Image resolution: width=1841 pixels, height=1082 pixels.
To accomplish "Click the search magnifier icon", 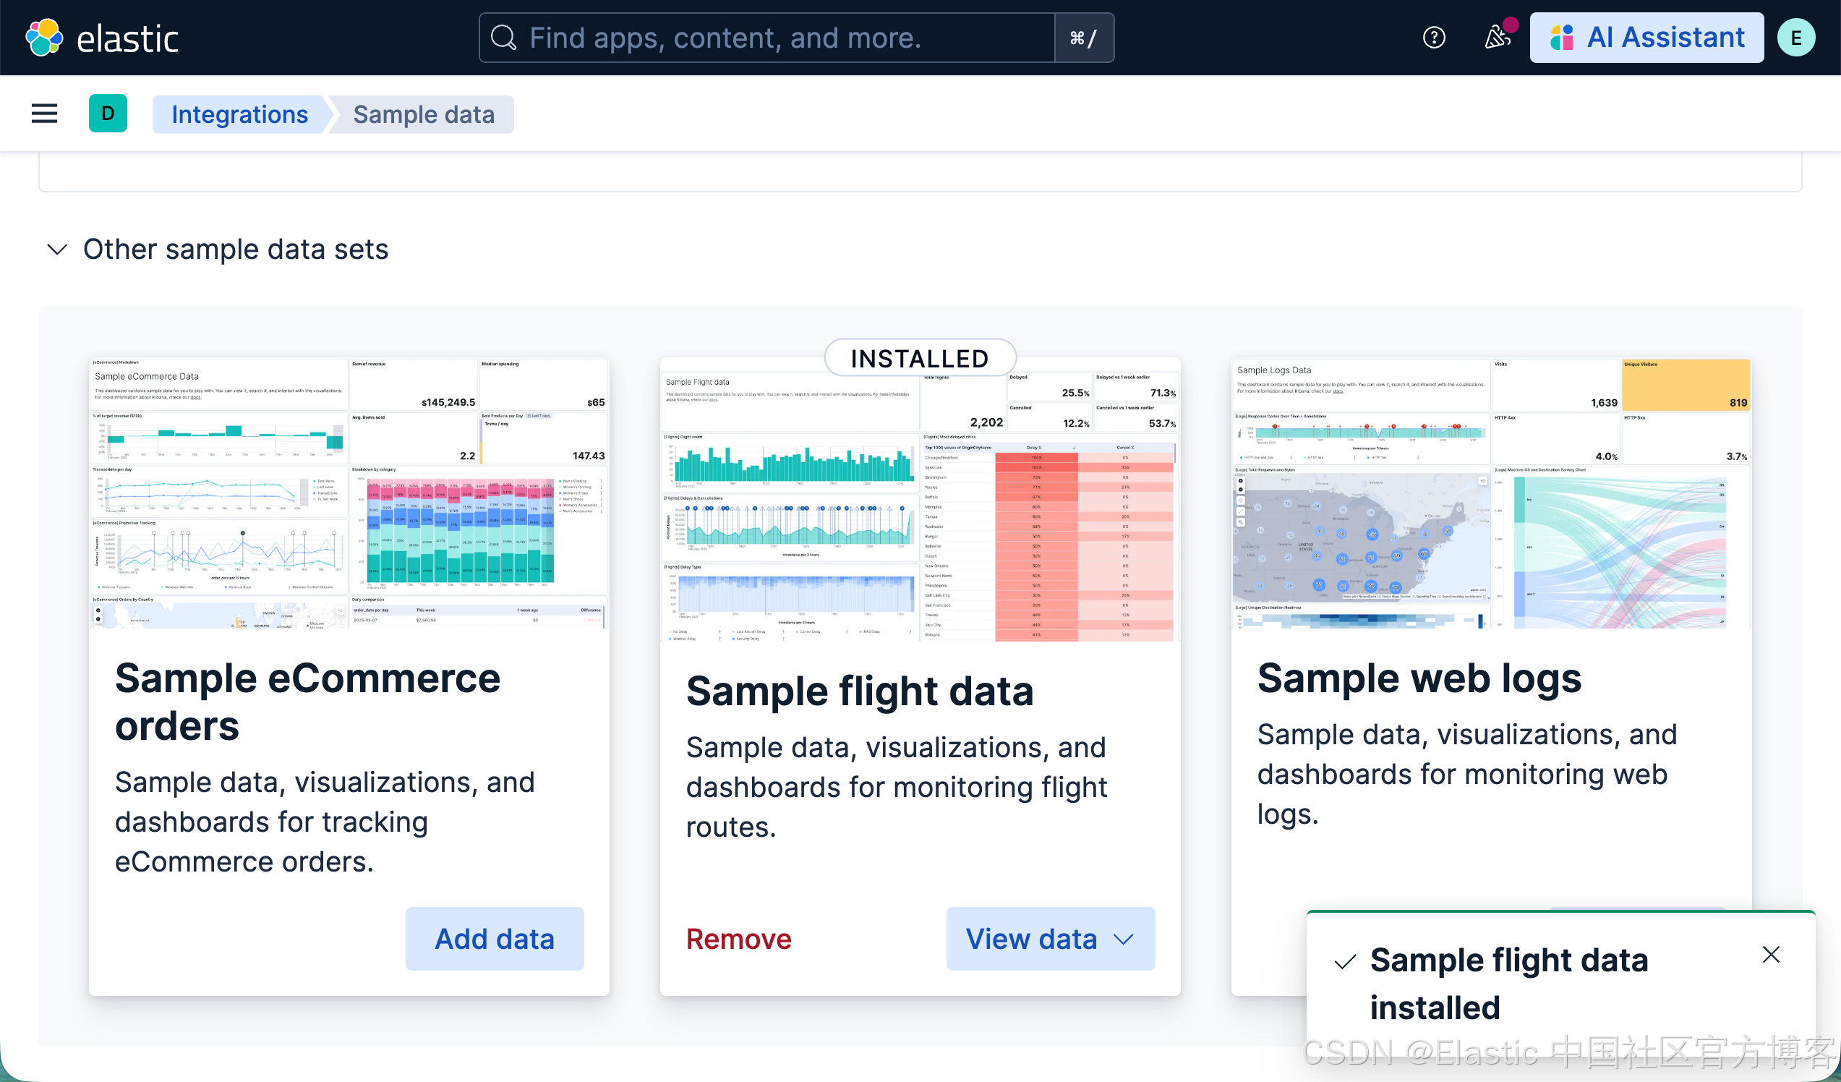I will pos(503,38).
